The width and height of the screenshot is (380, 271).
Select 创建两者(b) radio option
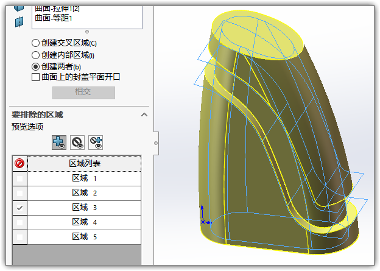[x=35, y=66]
